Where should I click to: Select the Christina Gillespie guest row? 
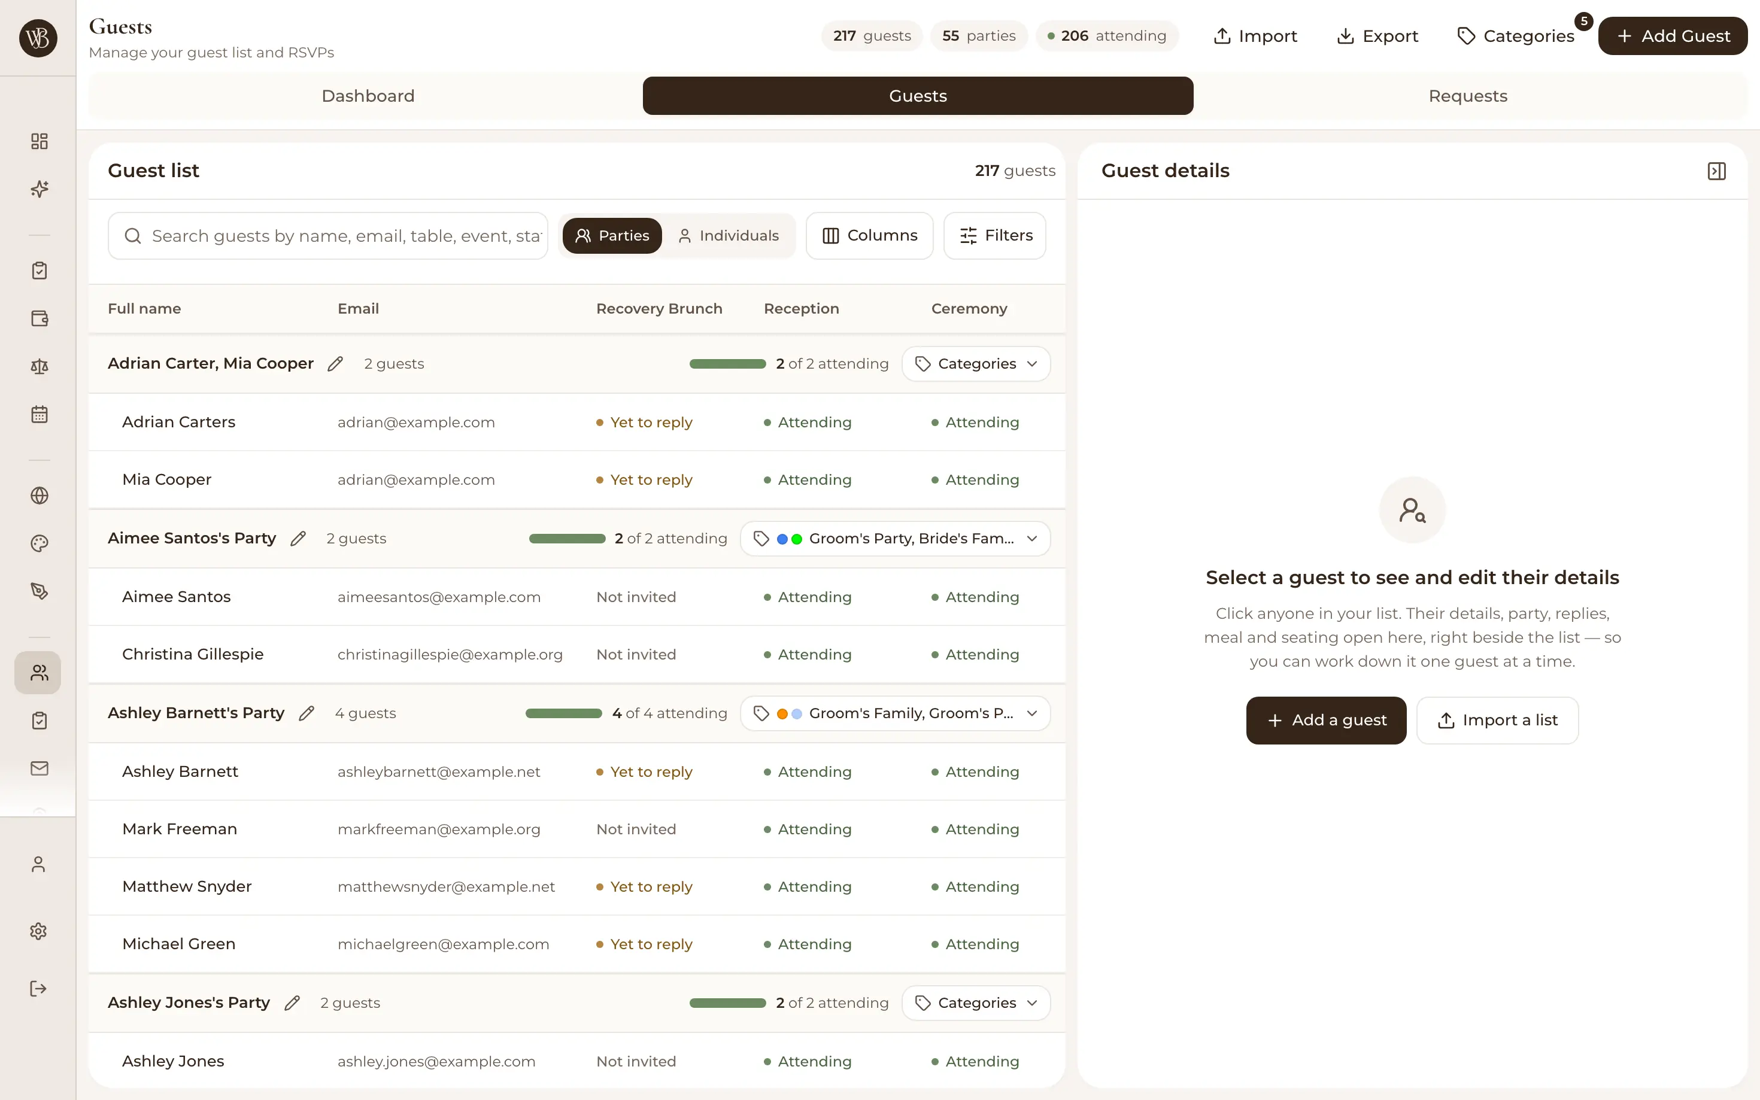point(577,655)
